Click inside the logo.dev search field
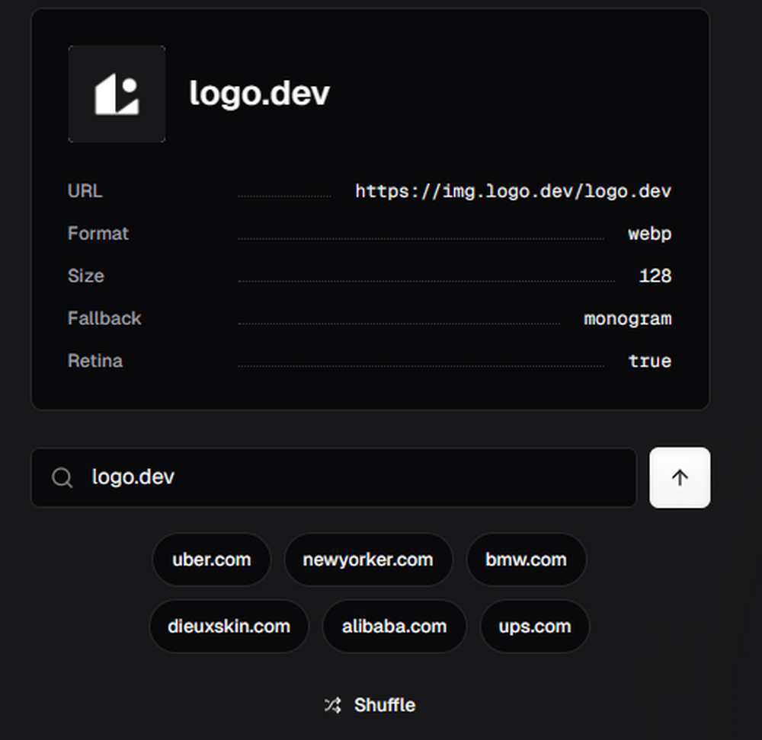762x740 pixels. pyautogui.click(x=305, y=477)
